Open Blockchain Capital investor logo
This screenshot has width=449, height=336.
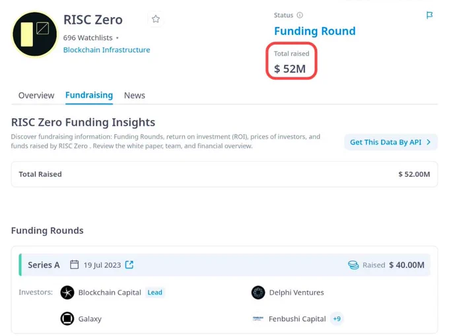point(67,292)
